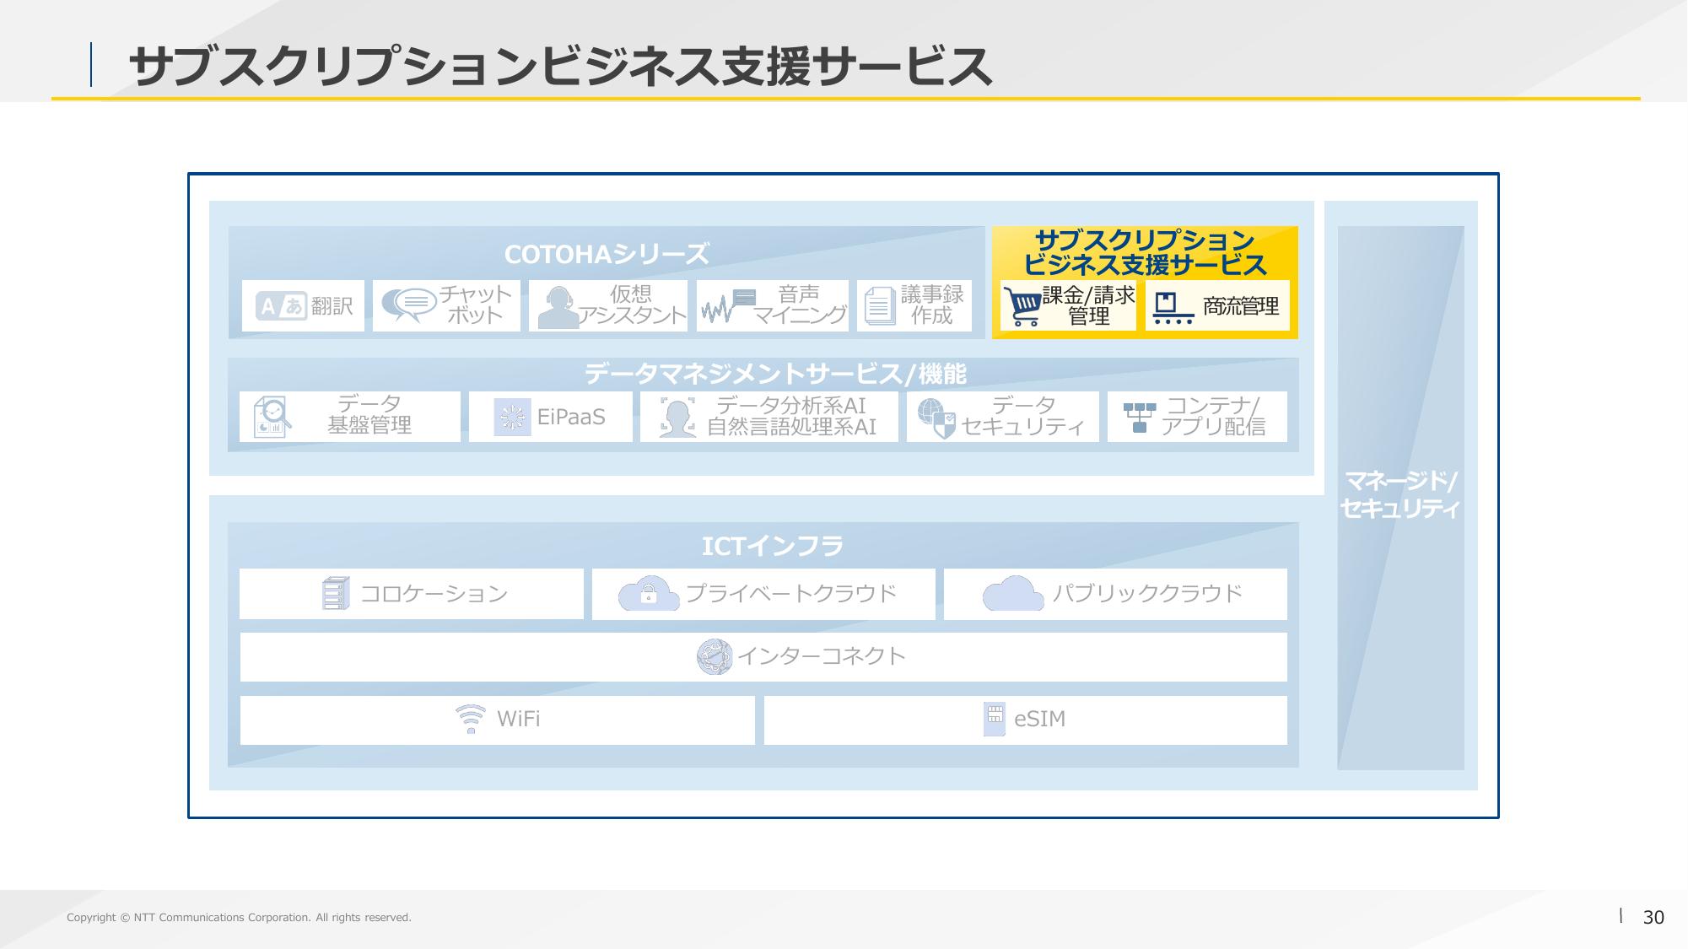Click the chatbot speech bubble icon
This screenshot has width=1688, height=949.
[408, 305]
